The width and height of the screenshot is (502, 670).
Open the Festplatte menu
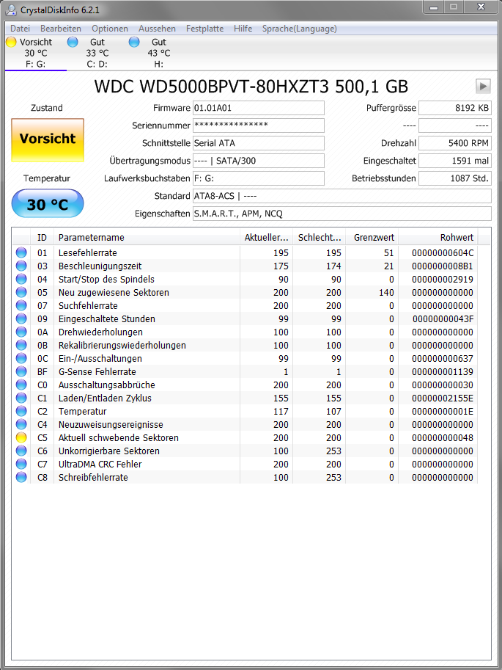tap(205, 29)
